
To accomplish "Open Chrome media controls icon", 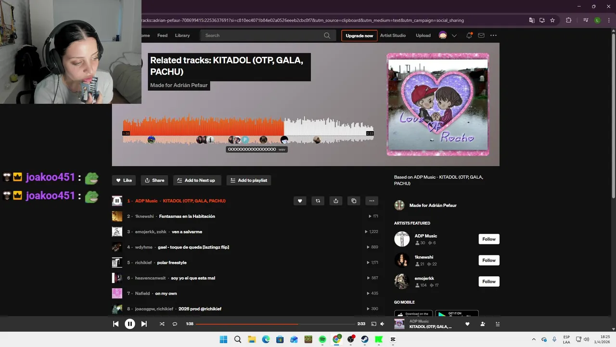I will [x=586, y=20].
